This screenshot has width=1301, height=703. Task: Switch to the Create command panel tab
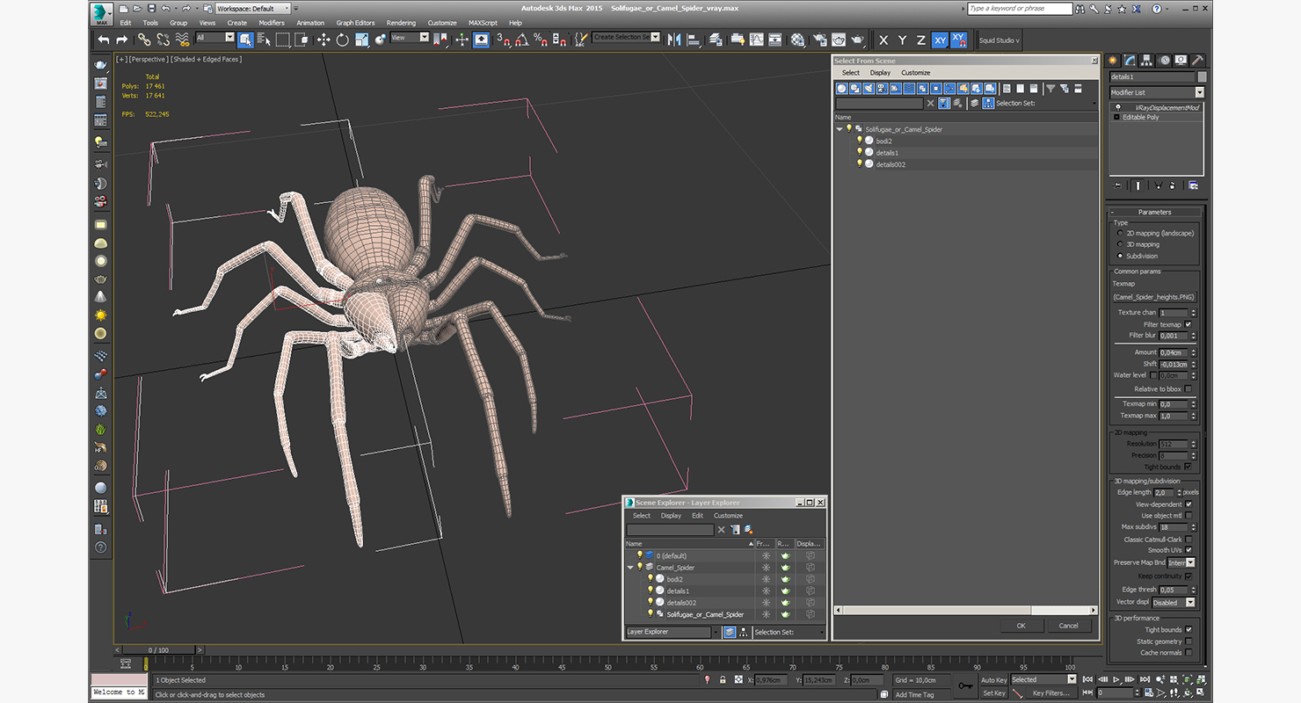coord(1114,61)
